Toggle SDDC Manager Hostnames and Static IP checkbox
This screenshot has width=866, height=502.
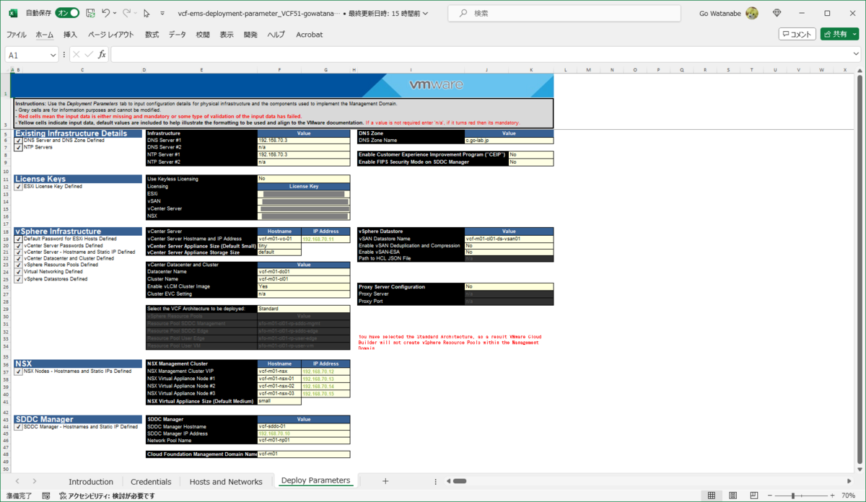(18, 426)
